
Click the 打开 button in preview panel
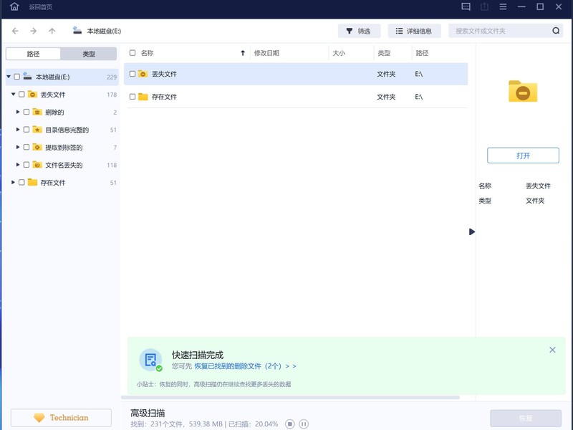[523, 156]
